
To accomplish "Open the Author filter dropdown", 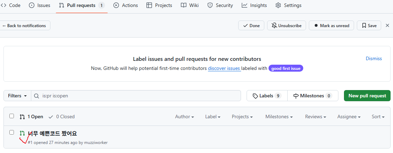I will tap(184, 117).
